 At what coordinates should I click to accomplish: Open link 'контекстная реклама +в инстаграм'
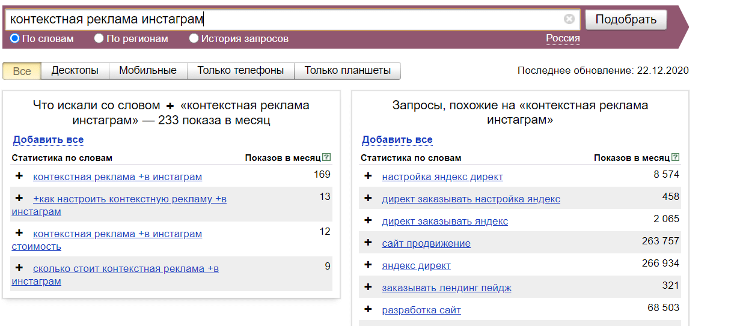[x=118, y=177]
